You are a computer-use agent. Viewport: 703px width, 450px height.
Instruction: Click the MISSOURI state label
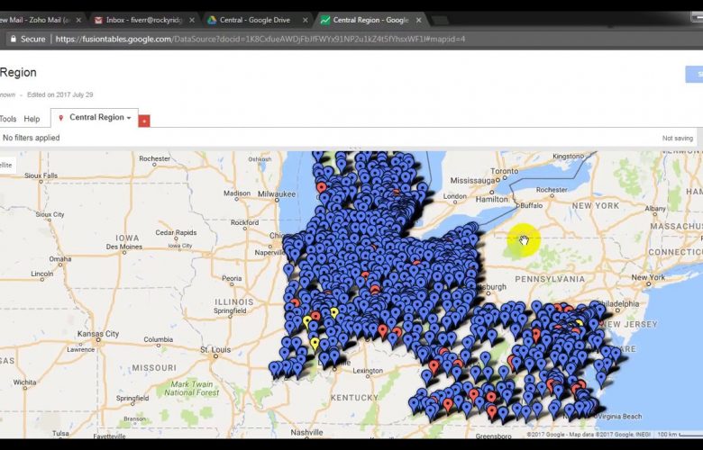[154, 367]
